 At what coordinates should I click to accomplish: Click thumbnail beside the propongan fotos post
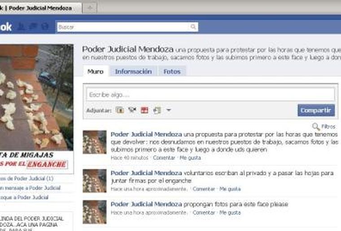click(x=95, y=212)
